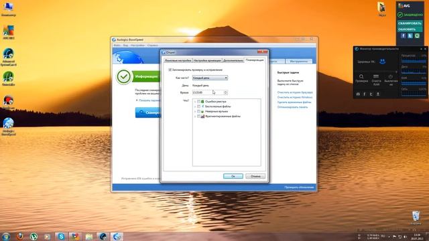Open the Recycle Bin desktop icon

click(x=416, y=218)
